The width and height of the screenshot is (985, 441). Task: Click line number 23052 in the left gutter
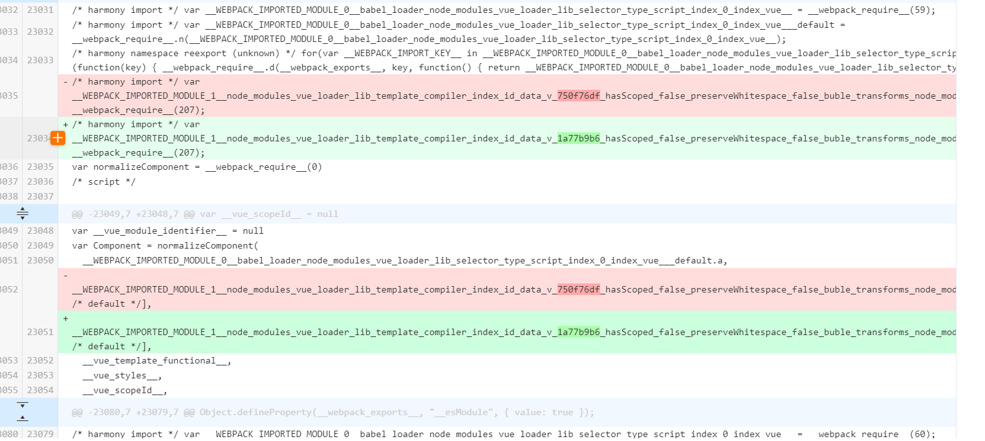pyautogui.click(x=8, y=289)
